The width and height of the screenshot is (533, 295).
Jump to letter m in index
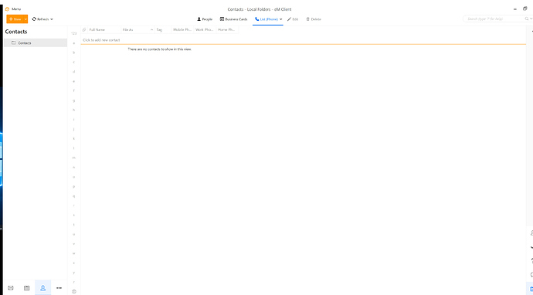pyautogui.click(x=73, y=158)
